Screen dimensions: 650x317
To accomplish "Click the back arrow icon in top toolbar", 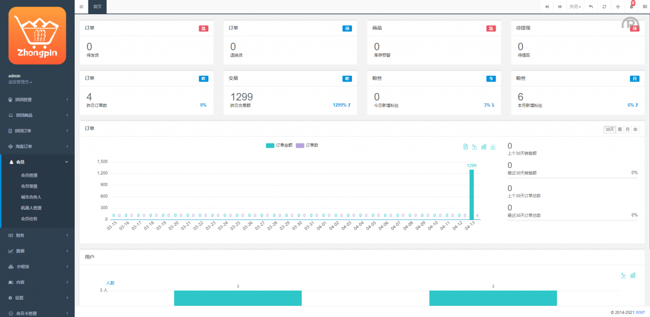I will pyautogui.click(x=591, y=7).
